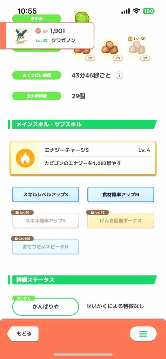The height and width of the screenshot is (359, 166).
Task: Select the locked Lv. 60 x7 ingredient
Action: point(137,49)
